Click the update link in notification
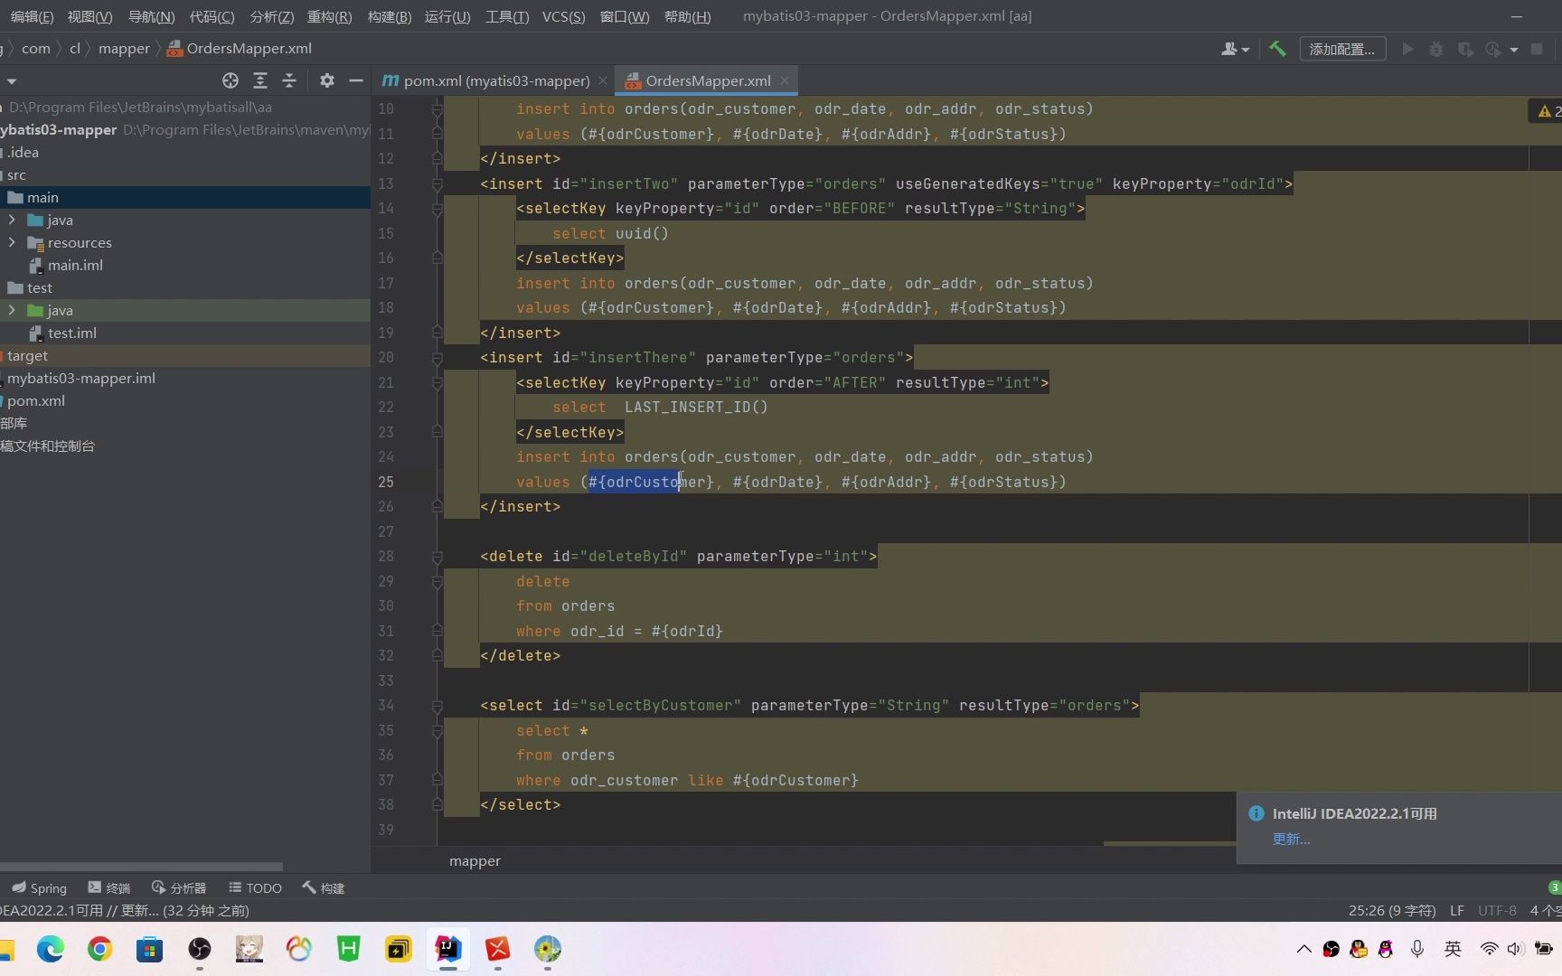 1291,839
